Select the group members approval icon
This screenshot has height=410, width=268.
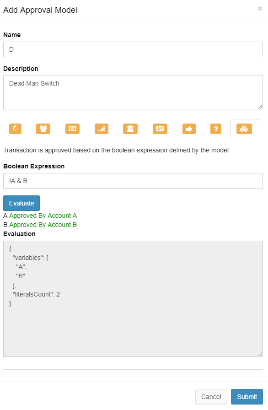click(43, 129)
